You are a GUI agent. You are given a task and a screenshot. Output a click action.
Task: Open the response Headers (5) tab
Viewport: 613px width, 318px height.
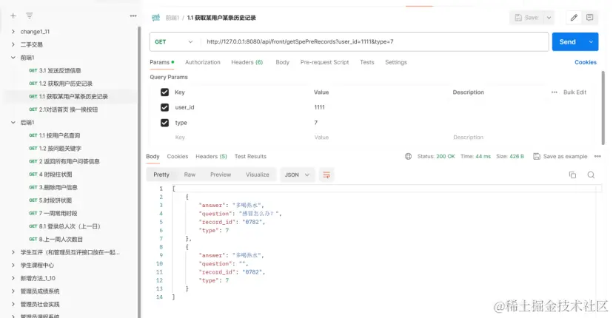tap(211, 156)
